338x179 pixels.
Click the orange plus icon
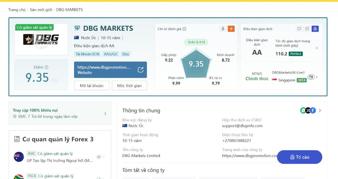[x=231, y=29]
